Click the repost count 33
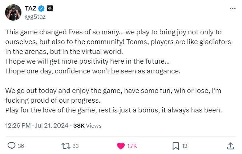The height and width of the screenshot is (154, 242). (76, 146)
